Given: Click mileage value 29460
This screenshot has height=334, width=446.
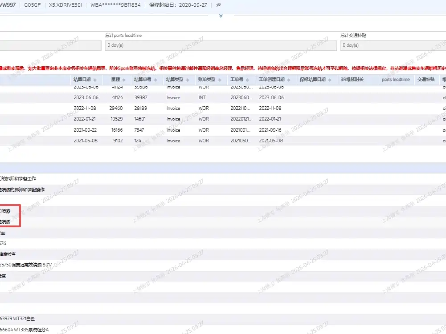Looking at the screenshot, I should point(116,108).
